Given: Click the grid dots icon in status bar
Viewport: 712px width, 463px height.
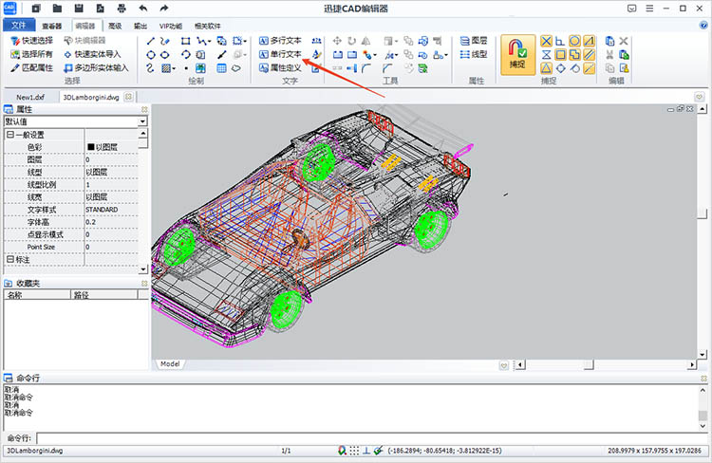Looking at the screenshot, I should (354, 451).
